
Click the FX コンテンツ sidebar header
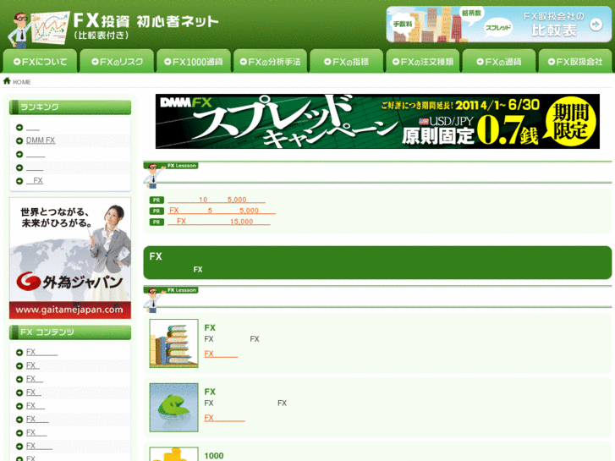(x=70, y=332)
